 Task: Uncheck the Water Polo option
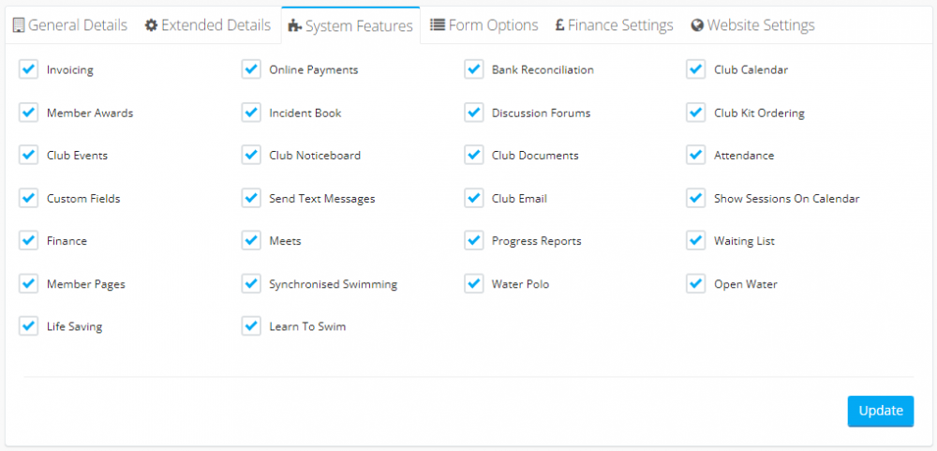(x=474, y=284)
